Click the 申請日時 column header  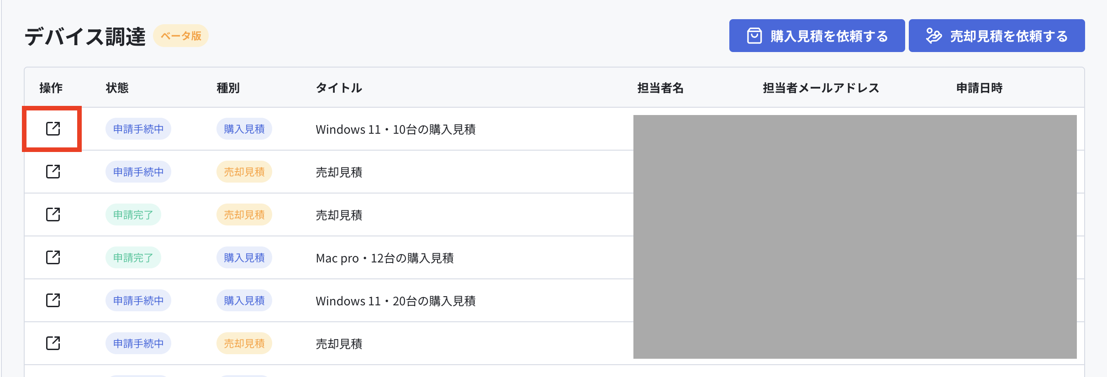tap(979, 88)
